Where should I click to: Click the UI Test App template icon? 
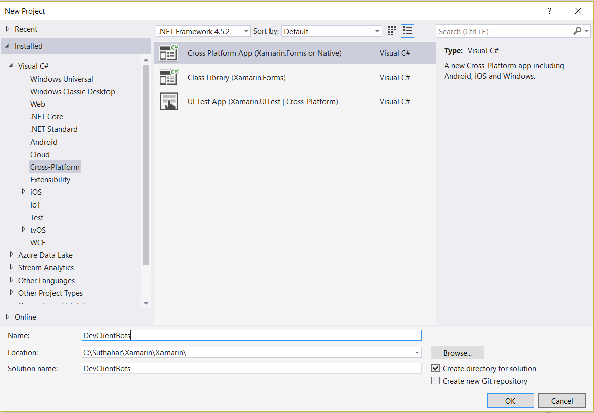coord(169,101)
